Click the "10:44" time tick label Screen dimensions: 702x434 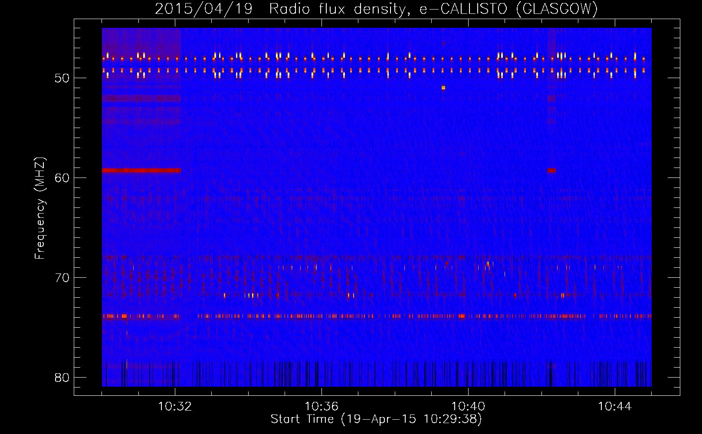(615, 407)
